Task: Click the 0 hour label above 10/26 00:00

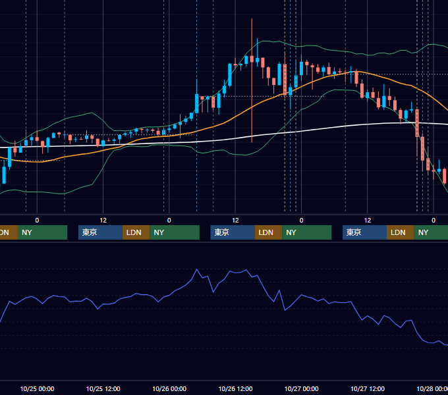Action: 169,221
